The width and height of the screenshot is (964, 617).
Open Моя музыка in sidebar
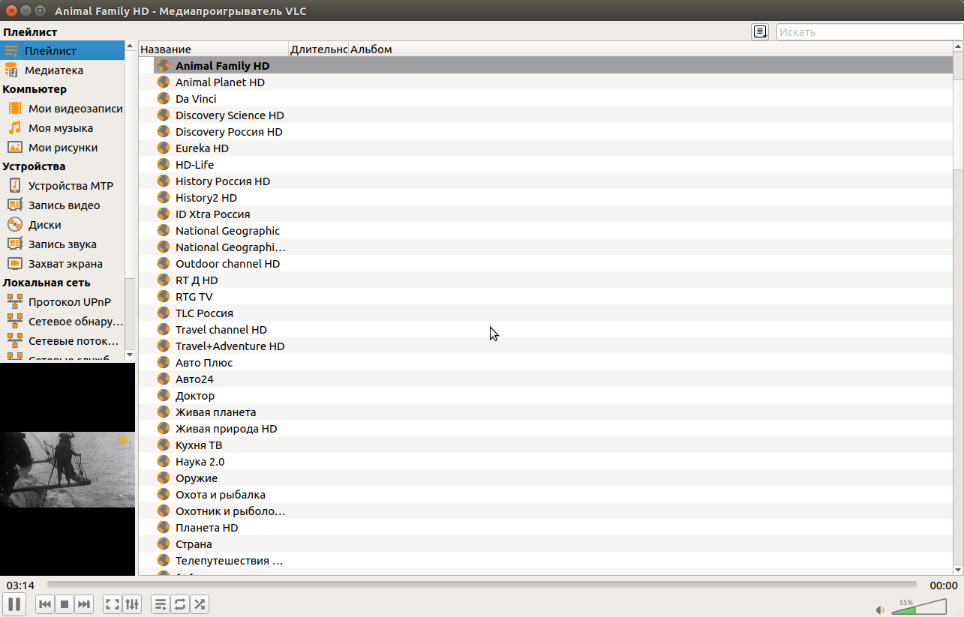pyautogui.click(x=62, y=128)
